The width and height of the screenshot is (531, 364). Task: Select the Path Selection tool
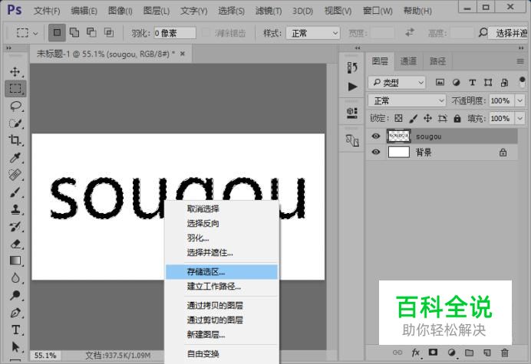pos(15,347)
